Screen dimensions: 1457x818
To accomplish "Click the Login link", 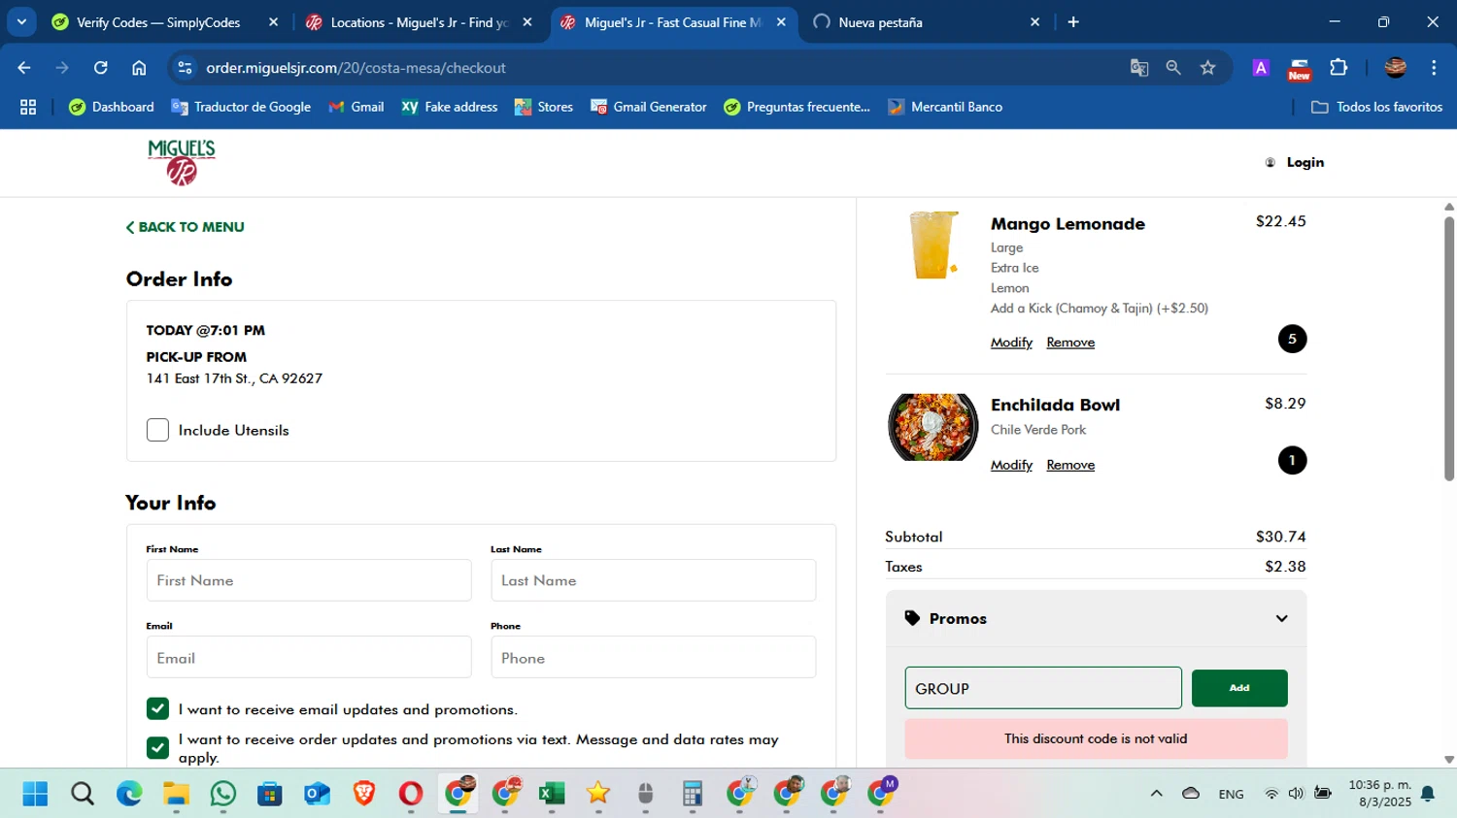I will [x=1305, y=162].
